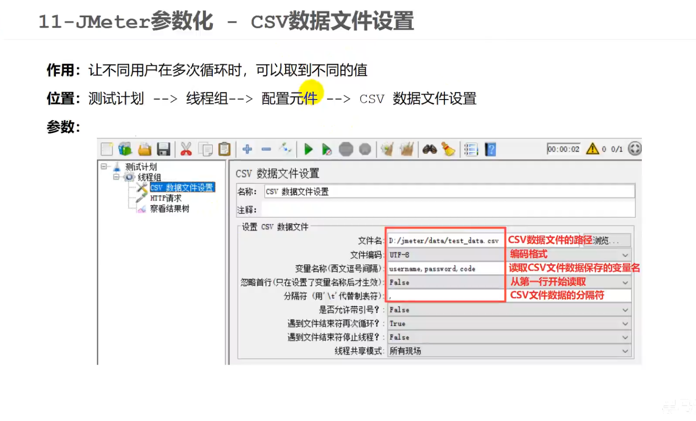Select 线程组 in the tree
Screen dimensions: 696x421
pyautogui.click(x=149, y=177)
